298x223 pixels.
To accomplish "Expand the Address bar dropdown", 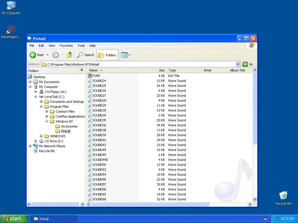I will coord(238,64).
